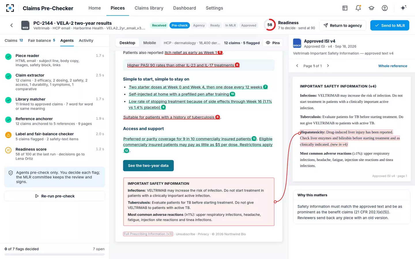Open the Whole reference link

click(x=393, y=66)
